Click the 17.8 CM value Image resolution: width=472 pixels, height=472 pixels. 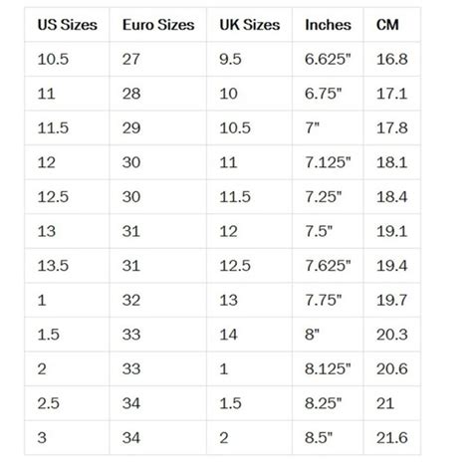click(x=392, y=128)
